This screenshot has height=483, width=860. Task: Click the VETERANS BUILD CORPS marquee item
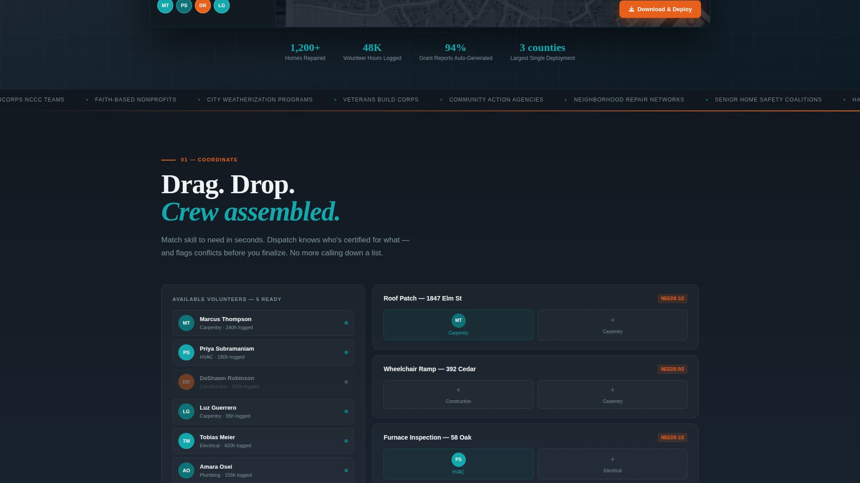[380, 100]
